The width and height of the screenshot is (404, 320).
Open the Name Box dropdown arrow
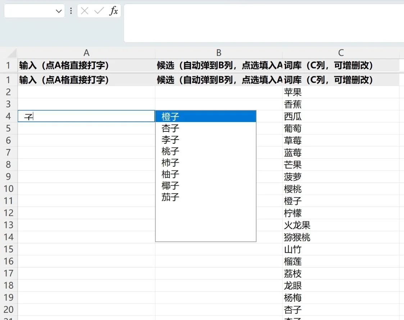(x=59, y=11)
